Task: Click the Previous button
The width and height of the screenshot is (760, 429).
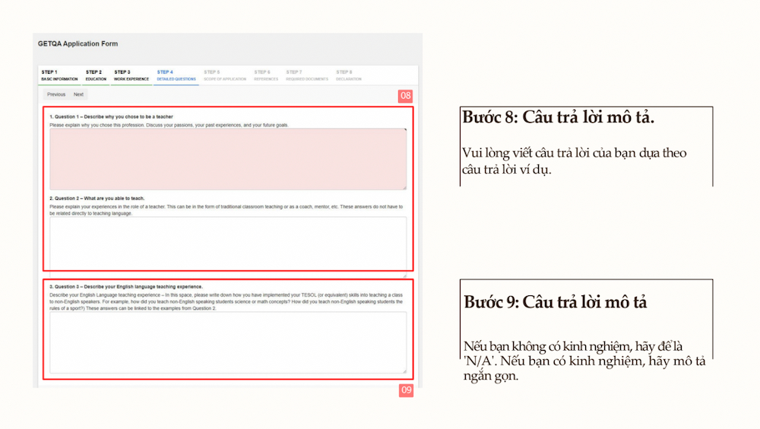Action: pyautogui.click(x=56, y=95)
